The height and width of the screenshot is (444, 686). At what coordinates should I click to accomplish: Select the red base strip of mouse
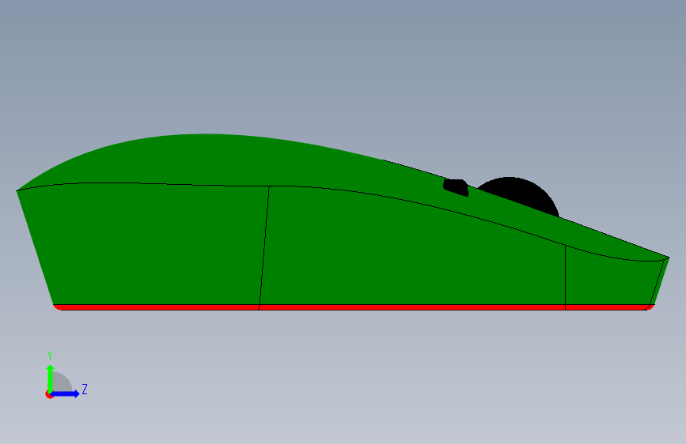click(x=354, y=307)
